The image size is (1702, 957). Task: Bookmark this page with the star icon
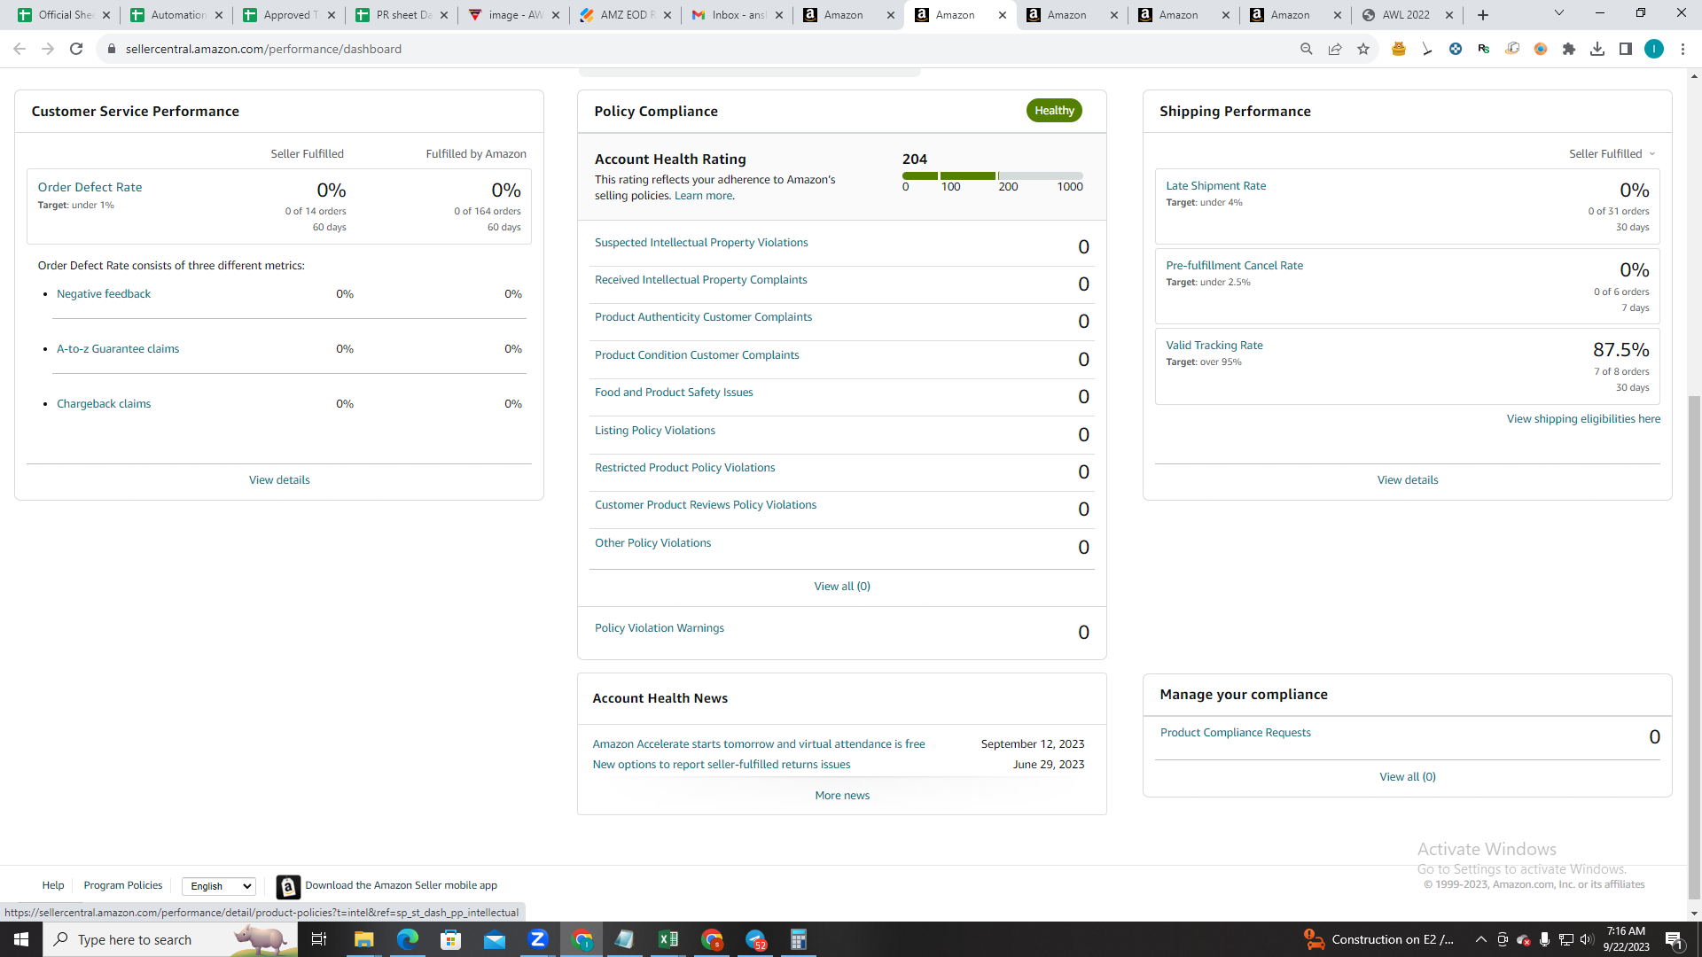1363,49
